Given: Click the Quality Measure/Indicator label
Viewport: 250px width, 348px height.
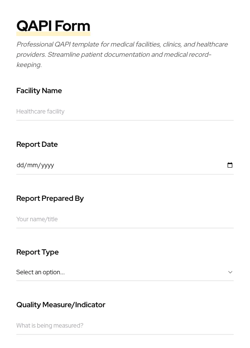Looking at the screenshot, I should [61, 305].
